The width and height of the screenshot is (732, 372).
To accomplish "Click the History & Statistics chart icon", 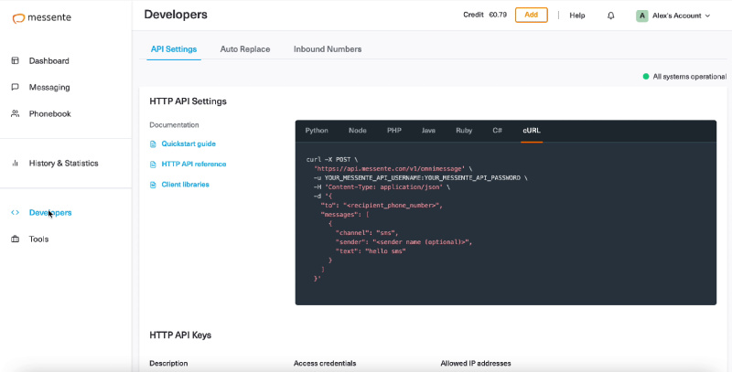I will tap(15, 164).
